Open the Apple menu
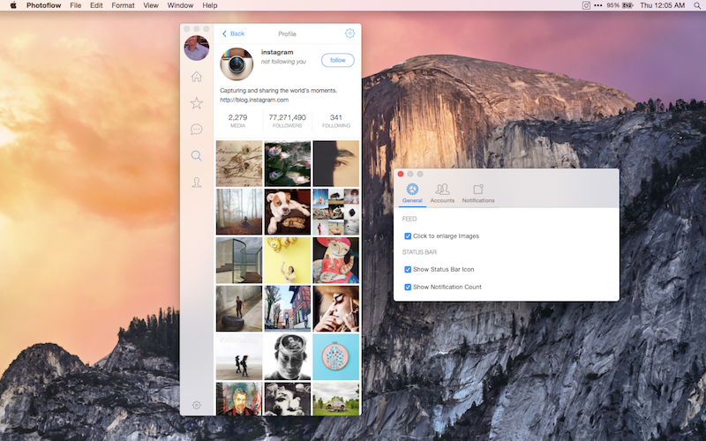 click(x=13, y=5)
